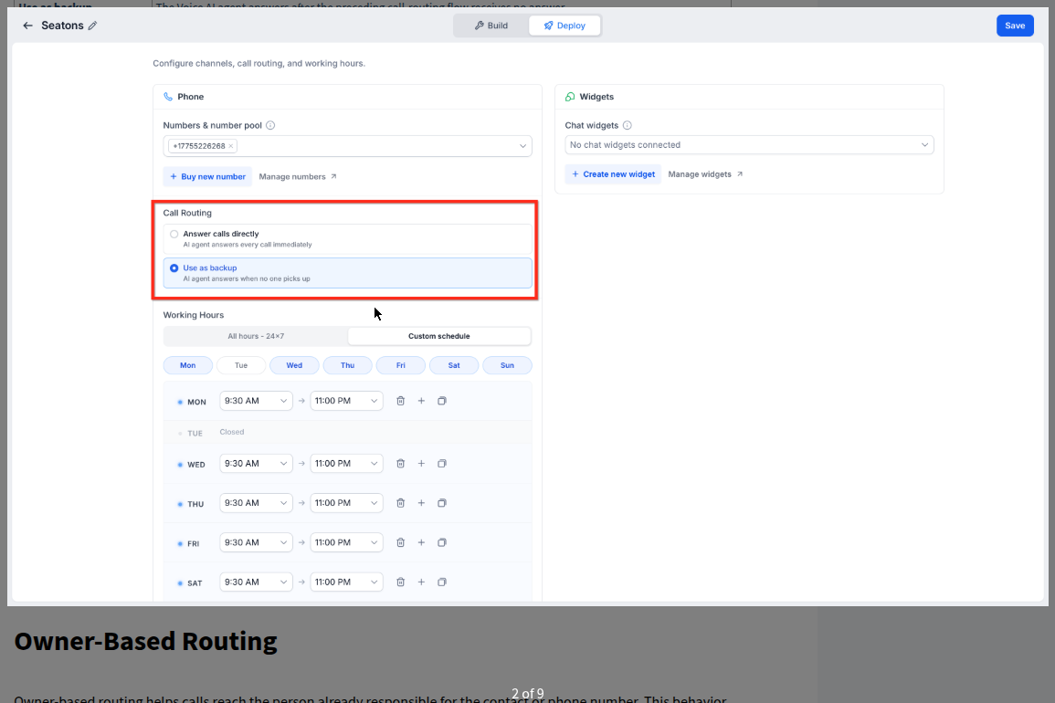This screenshot has height=703, width=1055.
Task: Toggle the Mon day pill
Action: [x=188, y=365]
